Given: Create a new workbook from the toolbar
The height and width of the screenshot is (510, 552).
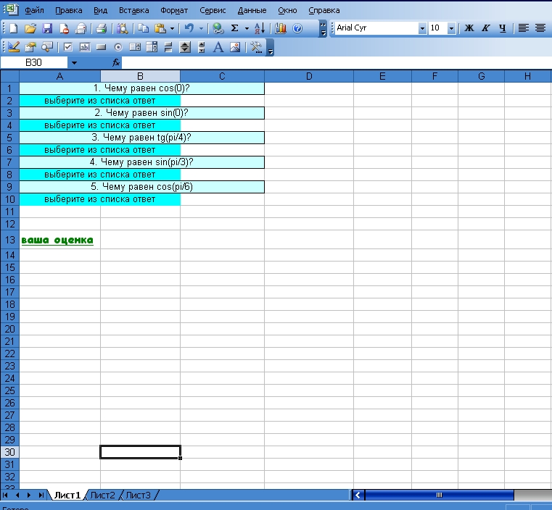Looking at the screenshot, I should pyautogui.click(x=13, y=28).
